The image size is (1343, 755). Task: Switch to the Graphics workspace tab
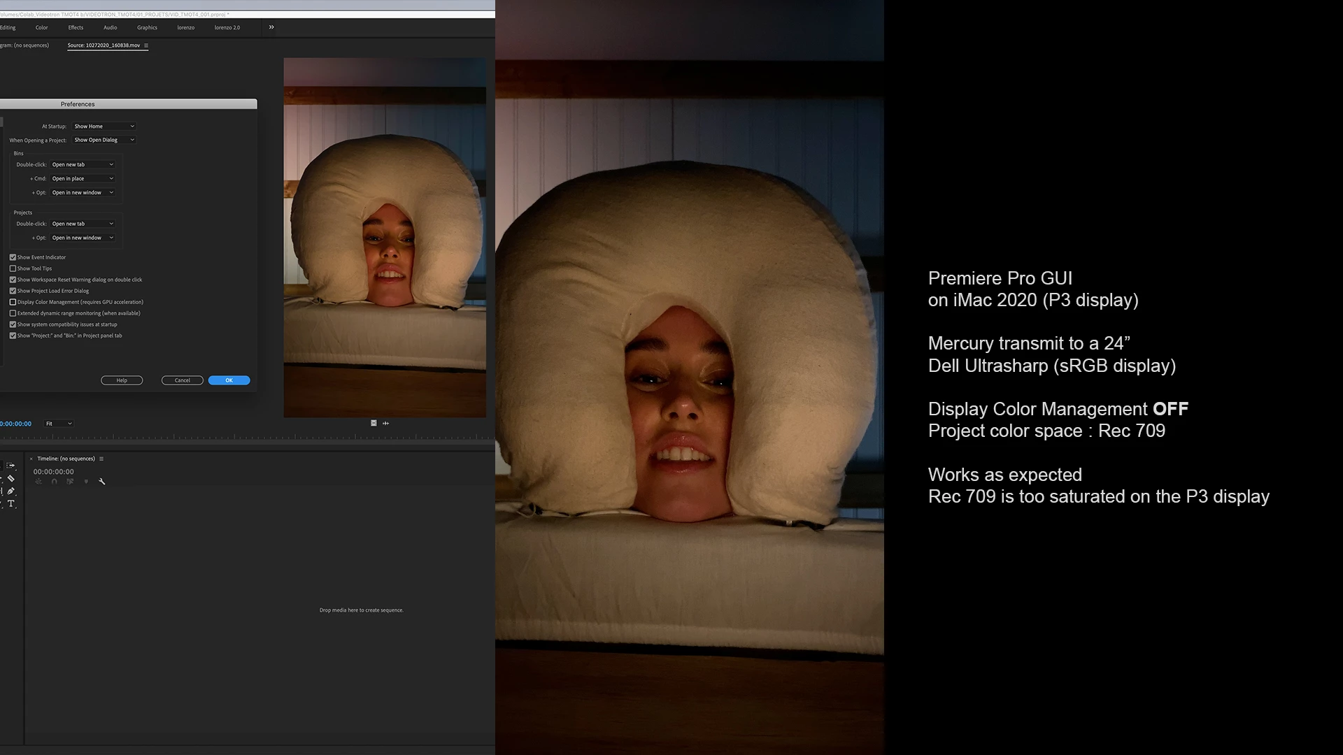tap(147, 28)
